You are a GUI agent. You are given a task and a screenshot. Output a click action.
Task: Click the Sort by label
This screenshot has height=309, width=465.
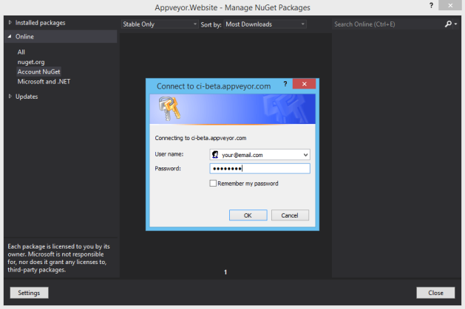(x=211, y=24)
